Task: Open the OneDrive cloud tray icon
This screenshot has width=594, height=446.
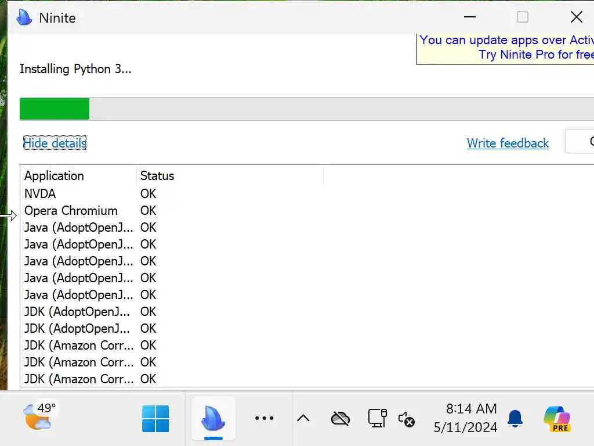Action: coord(341,419)
